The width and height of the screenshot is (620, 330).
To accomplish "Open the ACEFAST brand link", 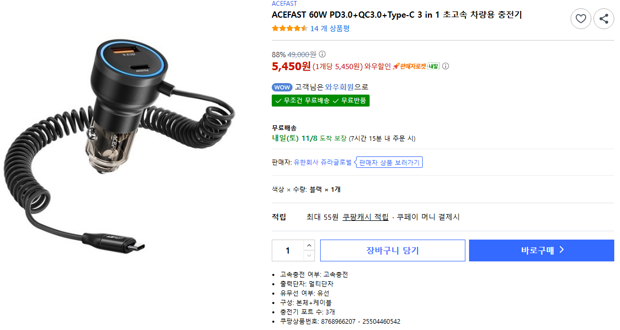I will pos(284,4).
